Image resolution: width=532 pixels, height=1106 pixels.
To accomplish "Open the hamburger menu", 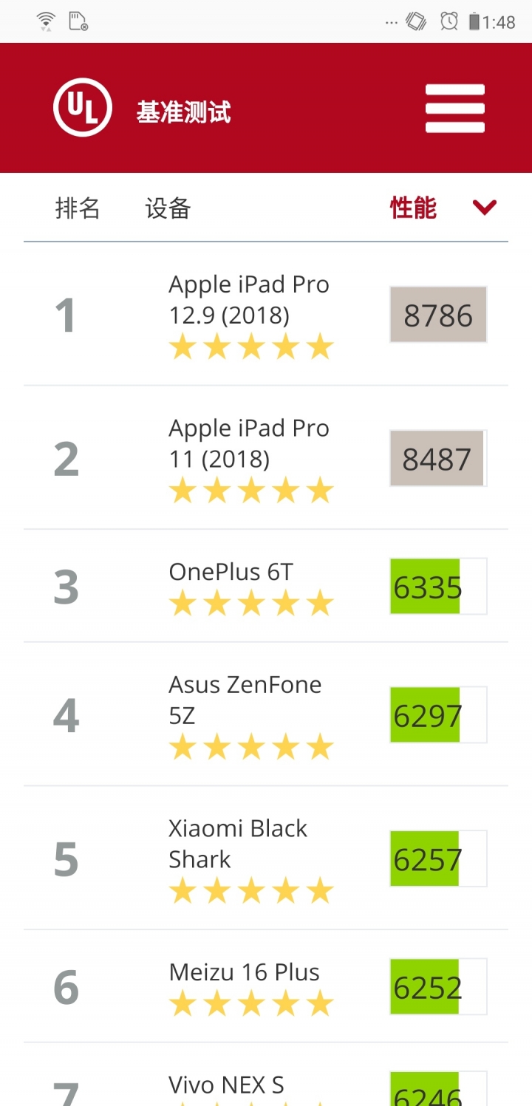I will pyautogui.click(x=455, y=109).
